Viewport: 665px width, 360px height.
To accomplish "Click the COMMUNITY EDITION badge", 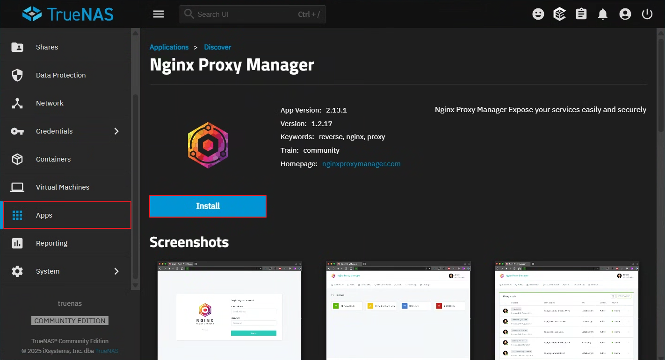I will pos(70,321).
